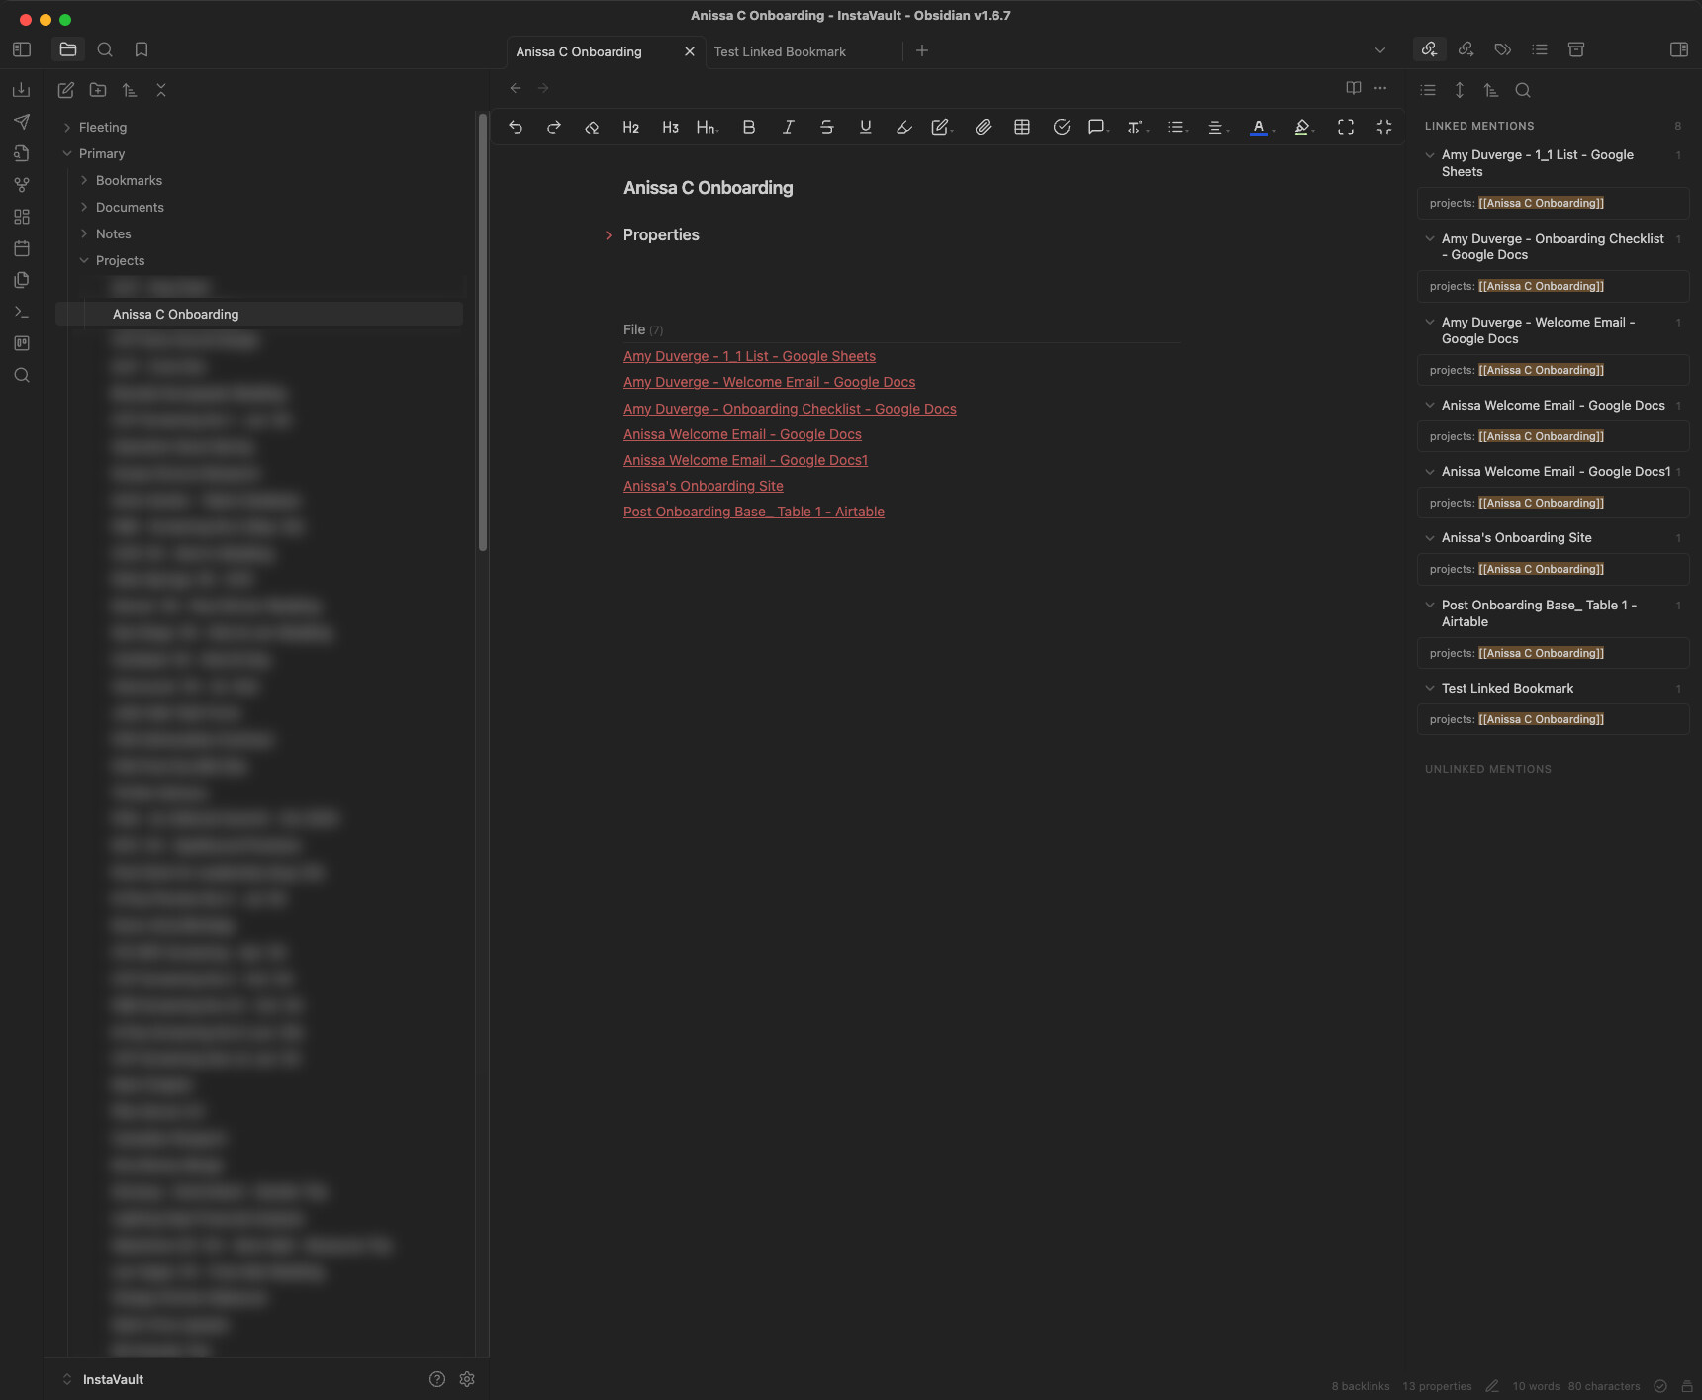The image size is (1702, 1400).
Task: Open the file explorer tab
Action: pos(68,49)
